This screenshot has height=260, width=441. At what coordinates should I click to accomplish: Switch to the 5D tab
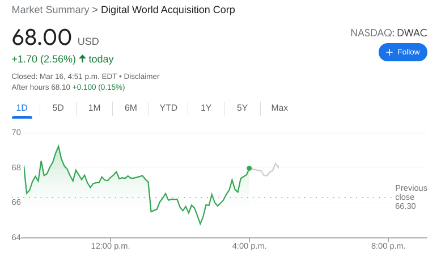point(58,108)
